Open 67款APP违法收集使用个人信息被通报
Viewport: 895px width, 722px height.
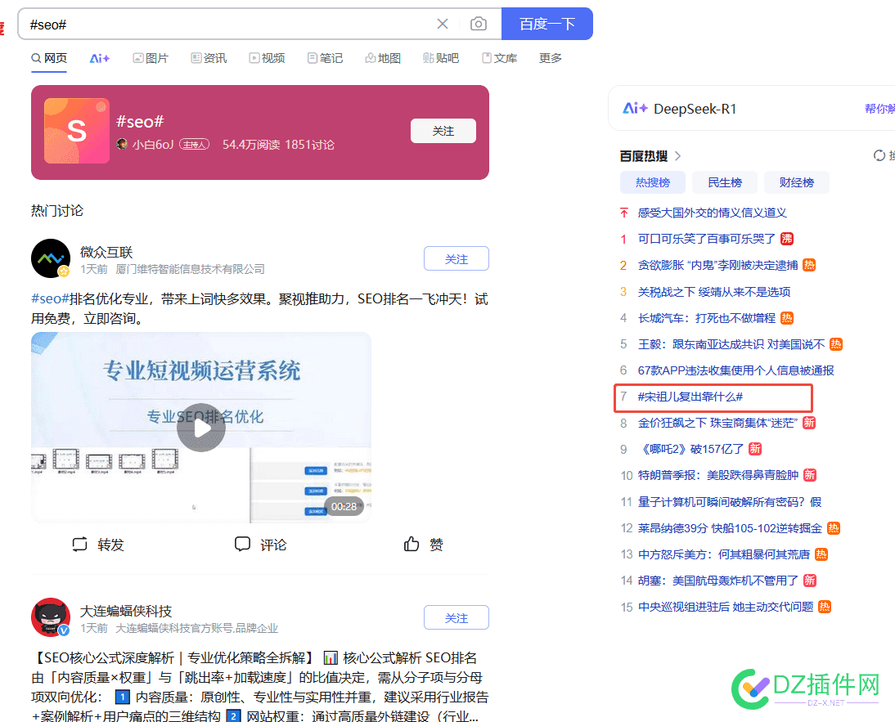(x=735, y=370)
